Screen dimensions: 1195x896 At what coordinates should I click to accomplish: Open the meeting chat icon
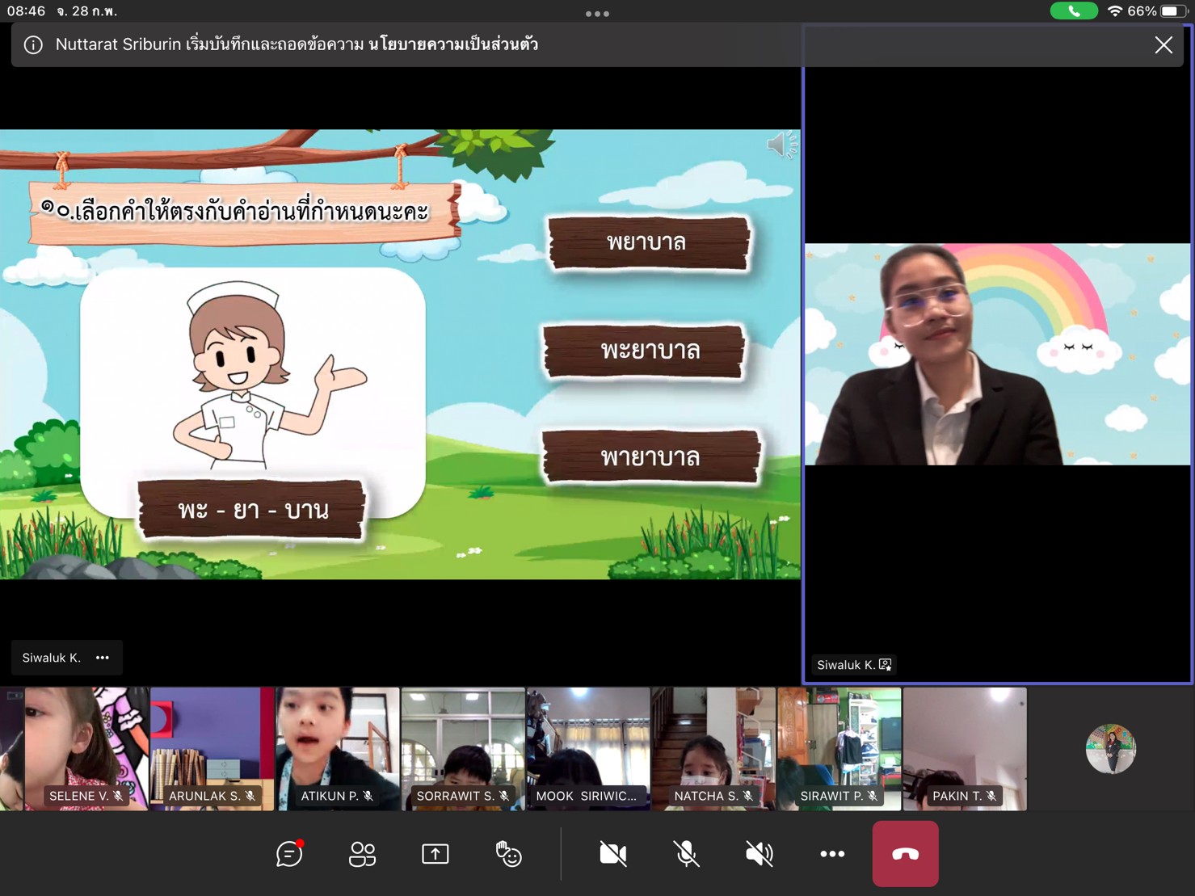[289, 854]
